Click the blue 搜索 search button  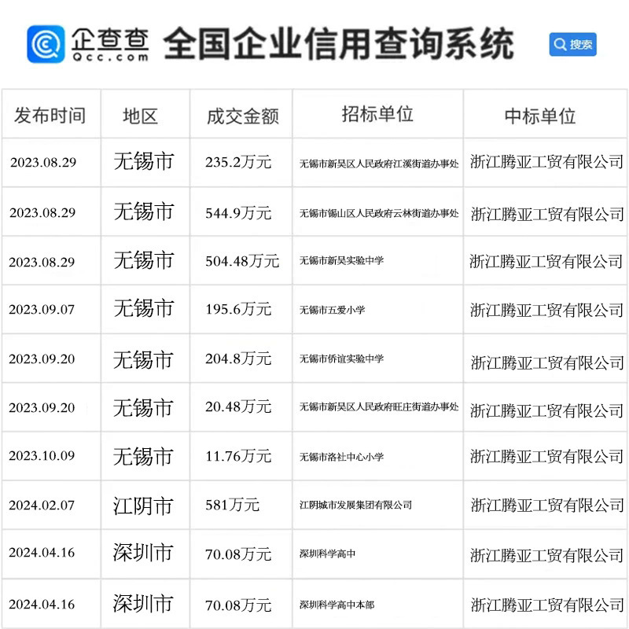[572, 44]
